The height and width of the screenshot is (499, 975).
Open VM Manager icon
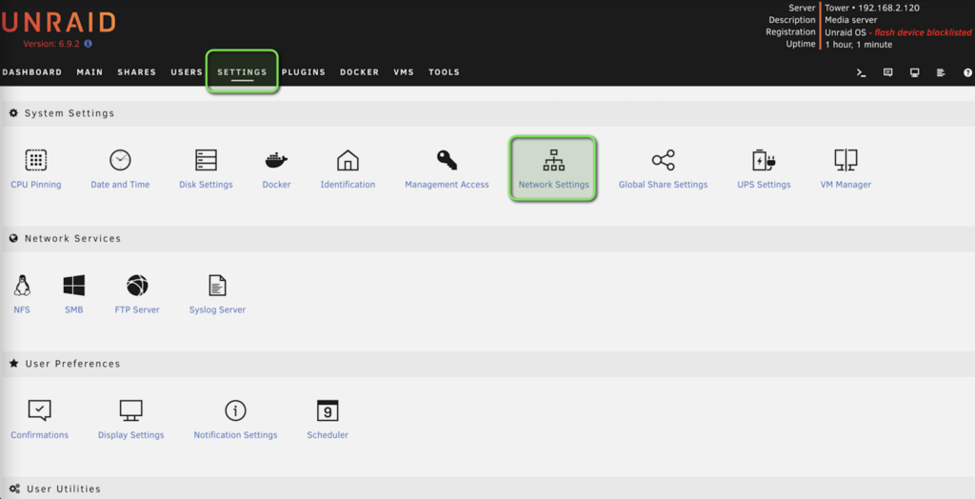[x=846, y=160]
